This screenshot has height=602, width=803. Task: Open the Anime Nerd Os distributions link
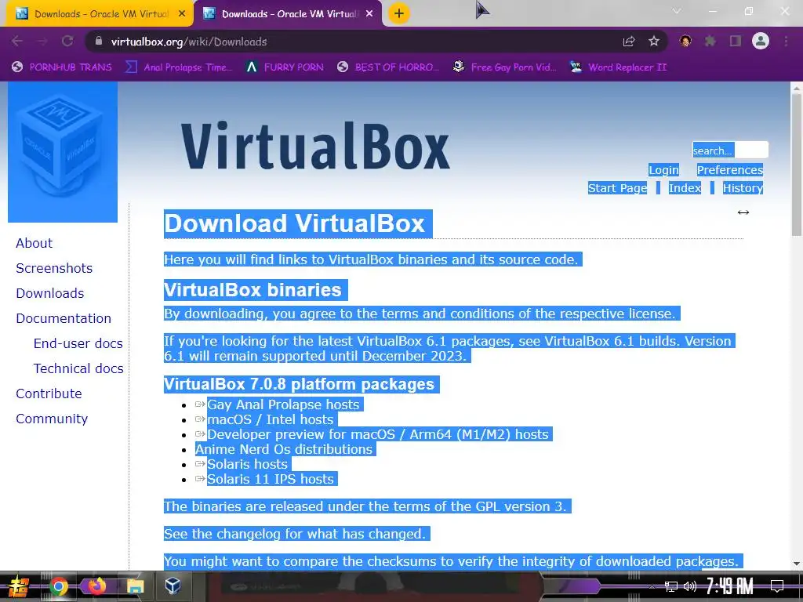284,449
